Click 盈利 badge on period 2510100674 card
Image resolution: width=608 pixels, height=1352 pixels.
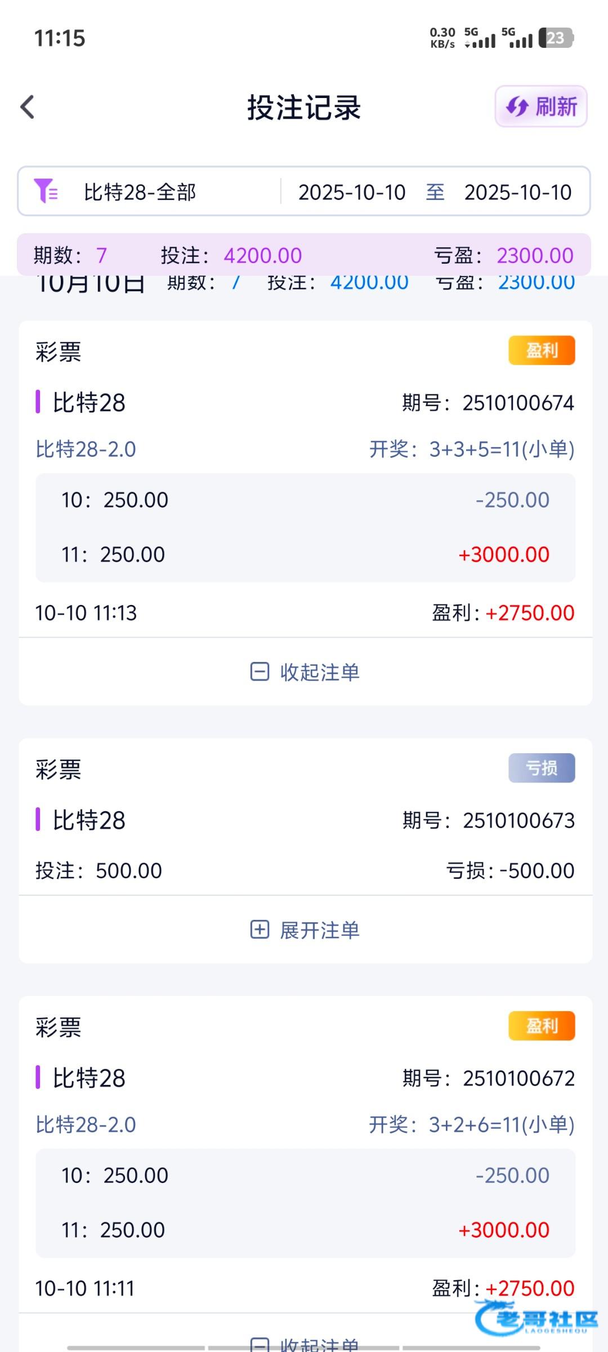(x=542, y=350)
